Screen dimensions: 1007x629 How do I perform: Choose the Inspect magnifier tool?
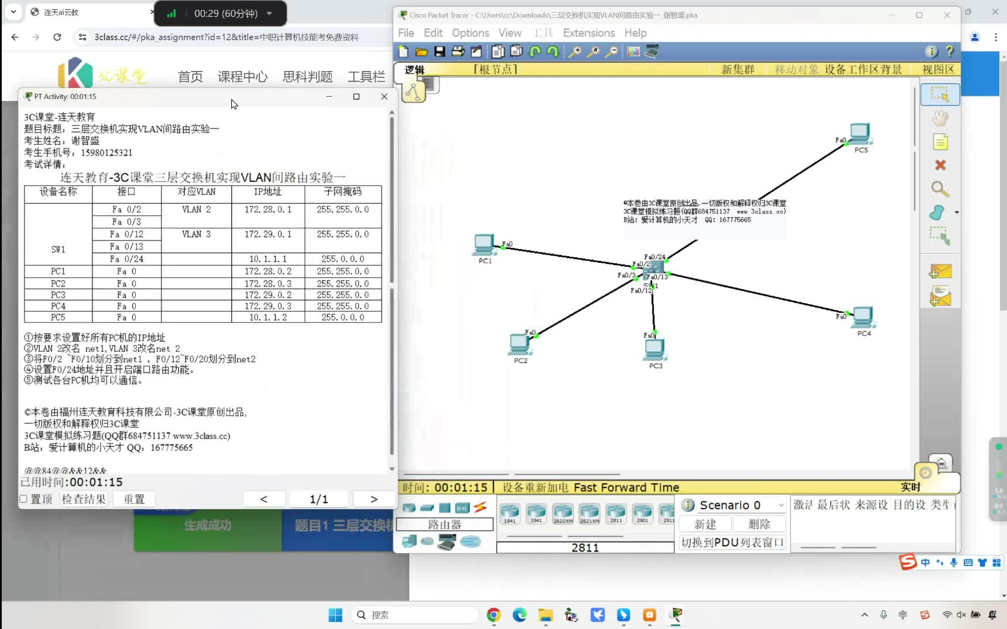[x=939, y=189]
